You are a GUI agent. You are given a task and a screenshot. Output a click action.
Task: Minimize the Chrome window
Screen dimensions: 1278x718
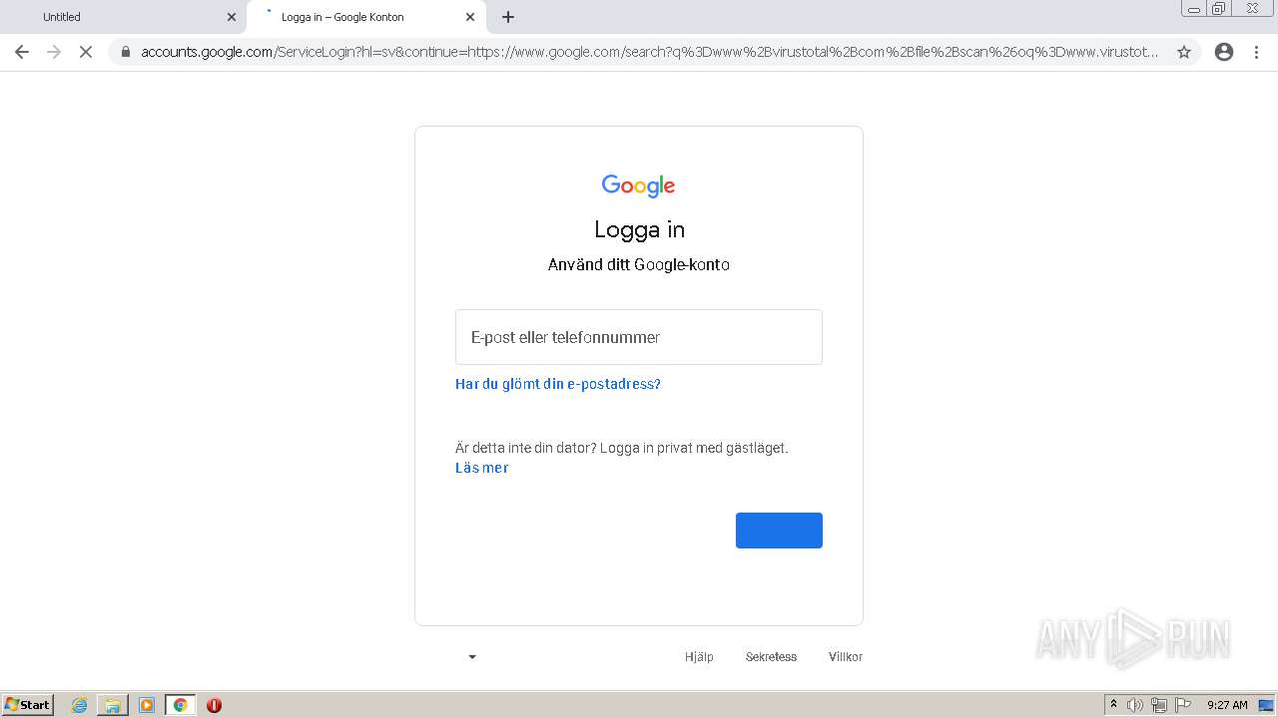pyautogui.click(x=1194, y=9)
